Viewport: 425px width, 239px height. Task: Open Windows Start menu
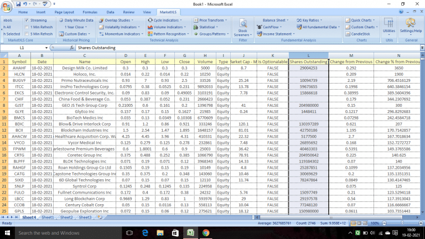7,233
